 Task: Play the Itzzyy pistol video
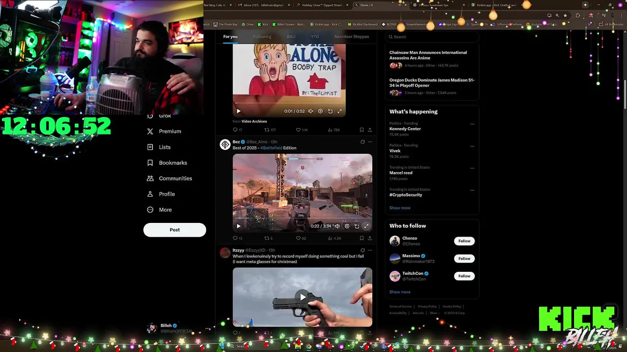coord(303,297)
